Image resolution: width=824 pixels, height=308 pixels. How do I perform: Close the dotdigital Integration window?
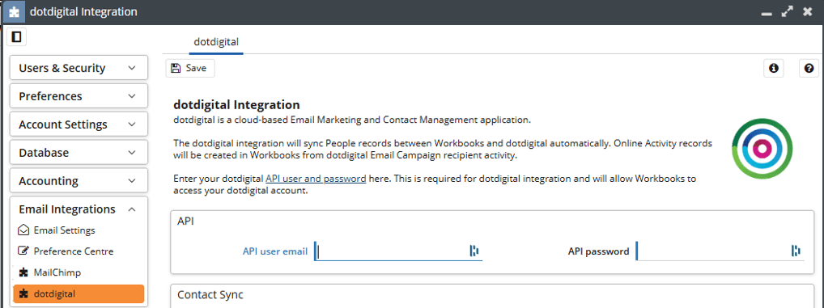click(x=808, y=12)
